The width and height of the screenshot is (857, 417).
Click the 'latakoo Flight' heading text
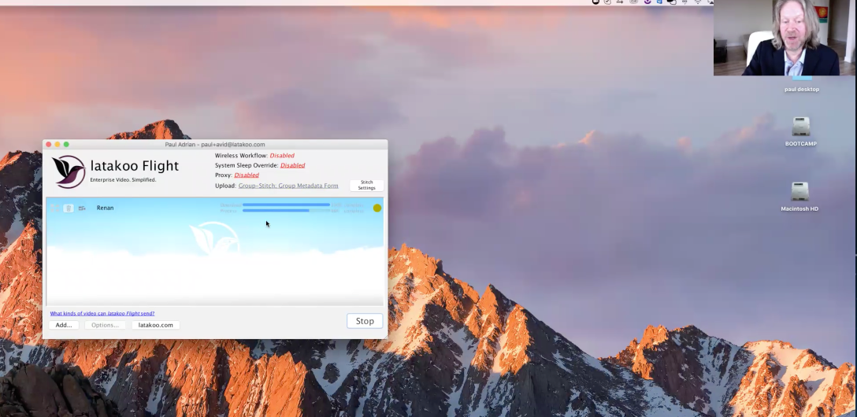click(x=135, y=166)
